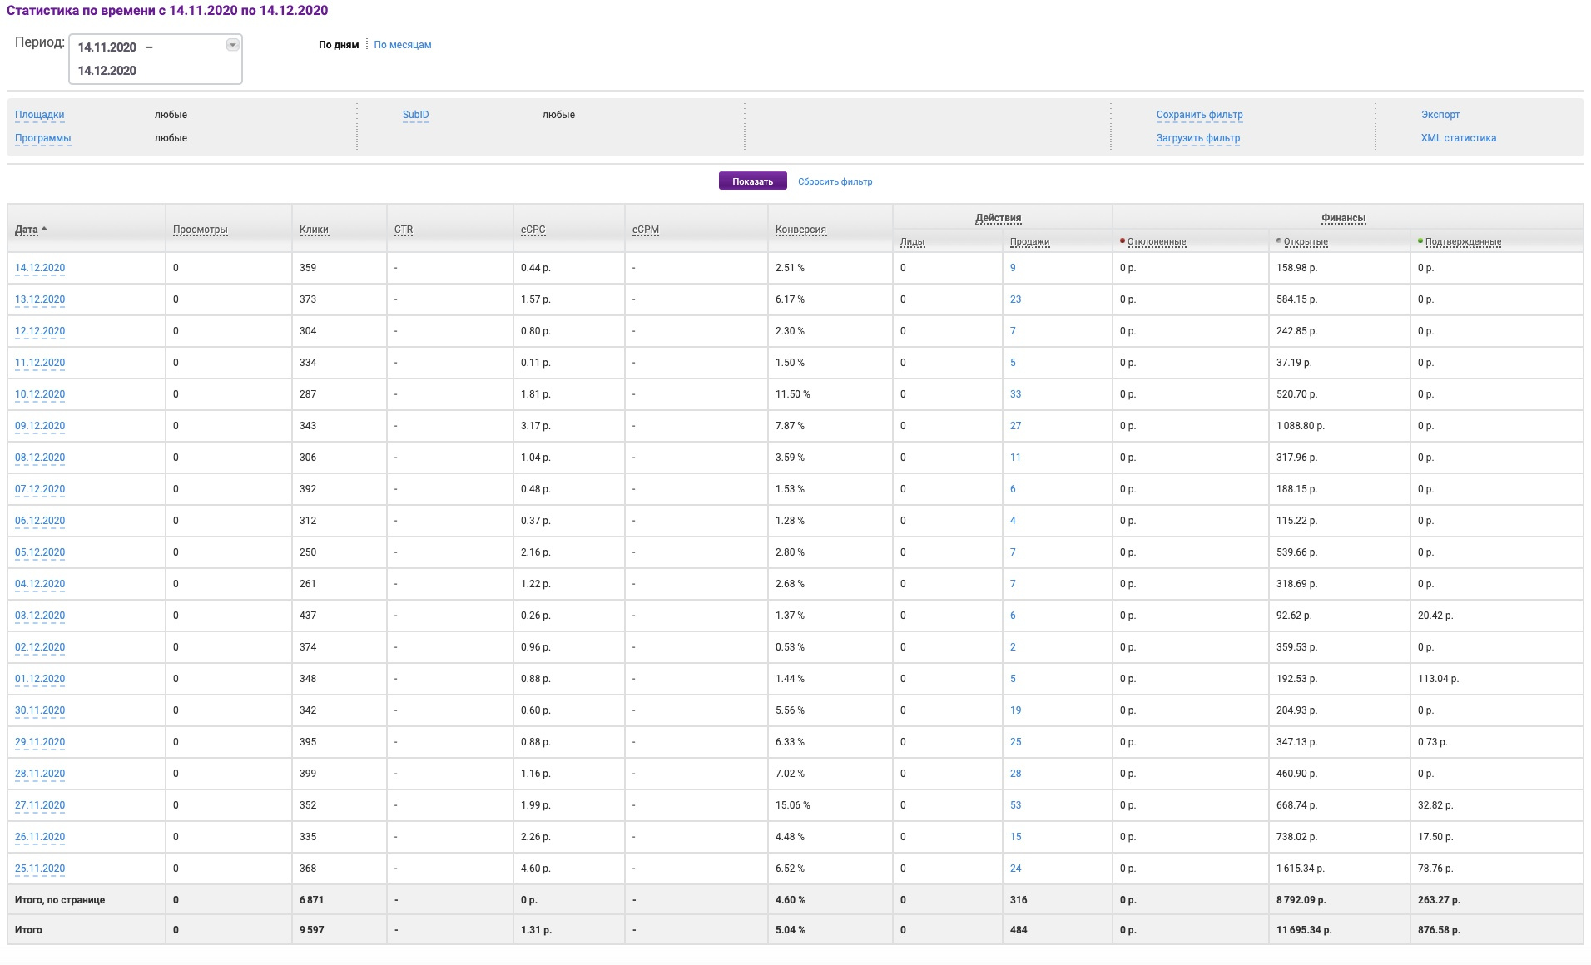1591x965 pixels.
Task: Open the date link 25.11.2020
Action: pos(40,868)
